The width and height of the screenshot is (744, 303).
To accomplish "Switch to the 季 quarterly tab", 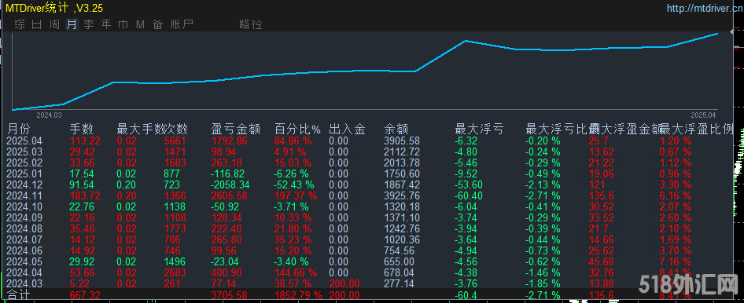I will [x=89, y=24].
